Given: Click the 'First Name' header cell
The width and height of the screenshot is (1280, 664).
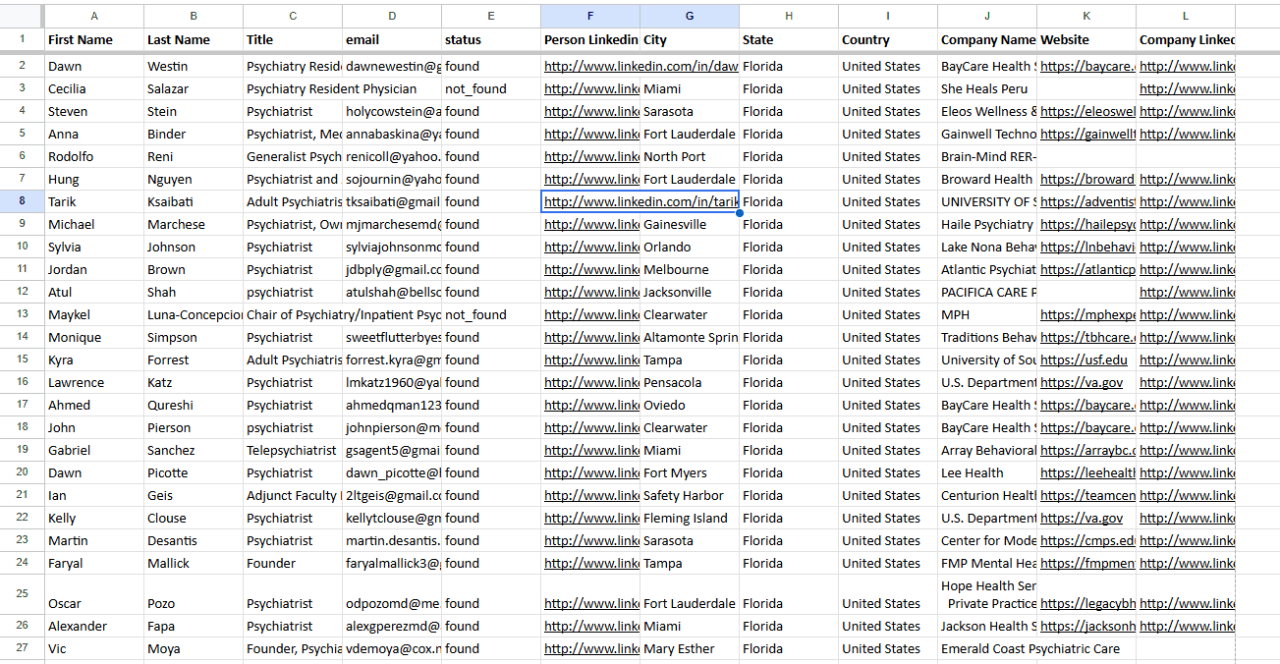Looking at the screenshot, I should pyautogui.click(x=94, y=40).
